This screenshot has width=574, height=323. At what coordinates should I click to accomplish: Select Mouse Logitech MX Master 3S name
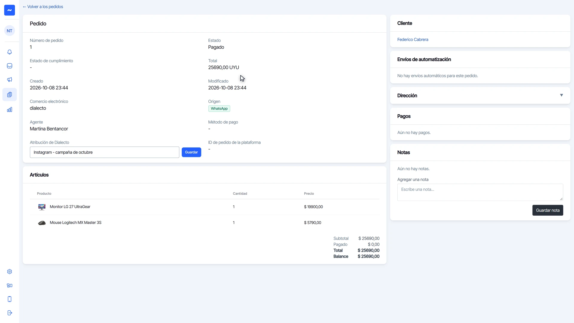pos(76,223)
